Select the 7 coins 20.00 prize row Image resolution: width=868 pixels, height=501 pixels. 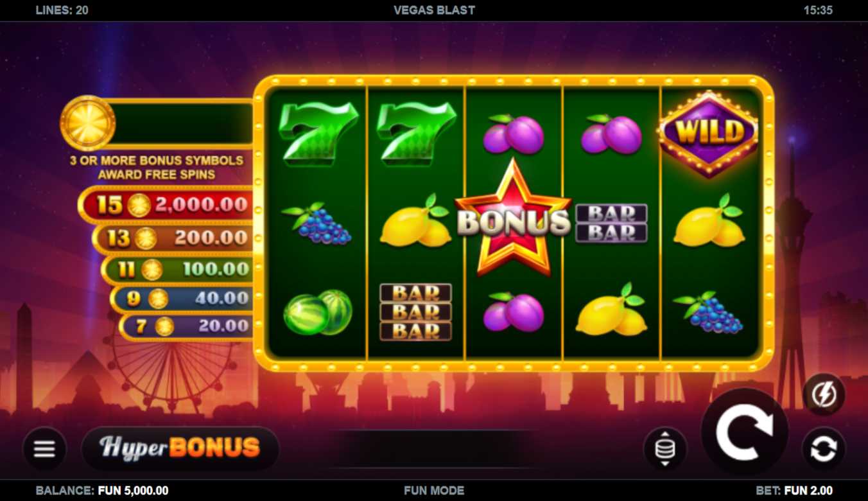[187, 326]
